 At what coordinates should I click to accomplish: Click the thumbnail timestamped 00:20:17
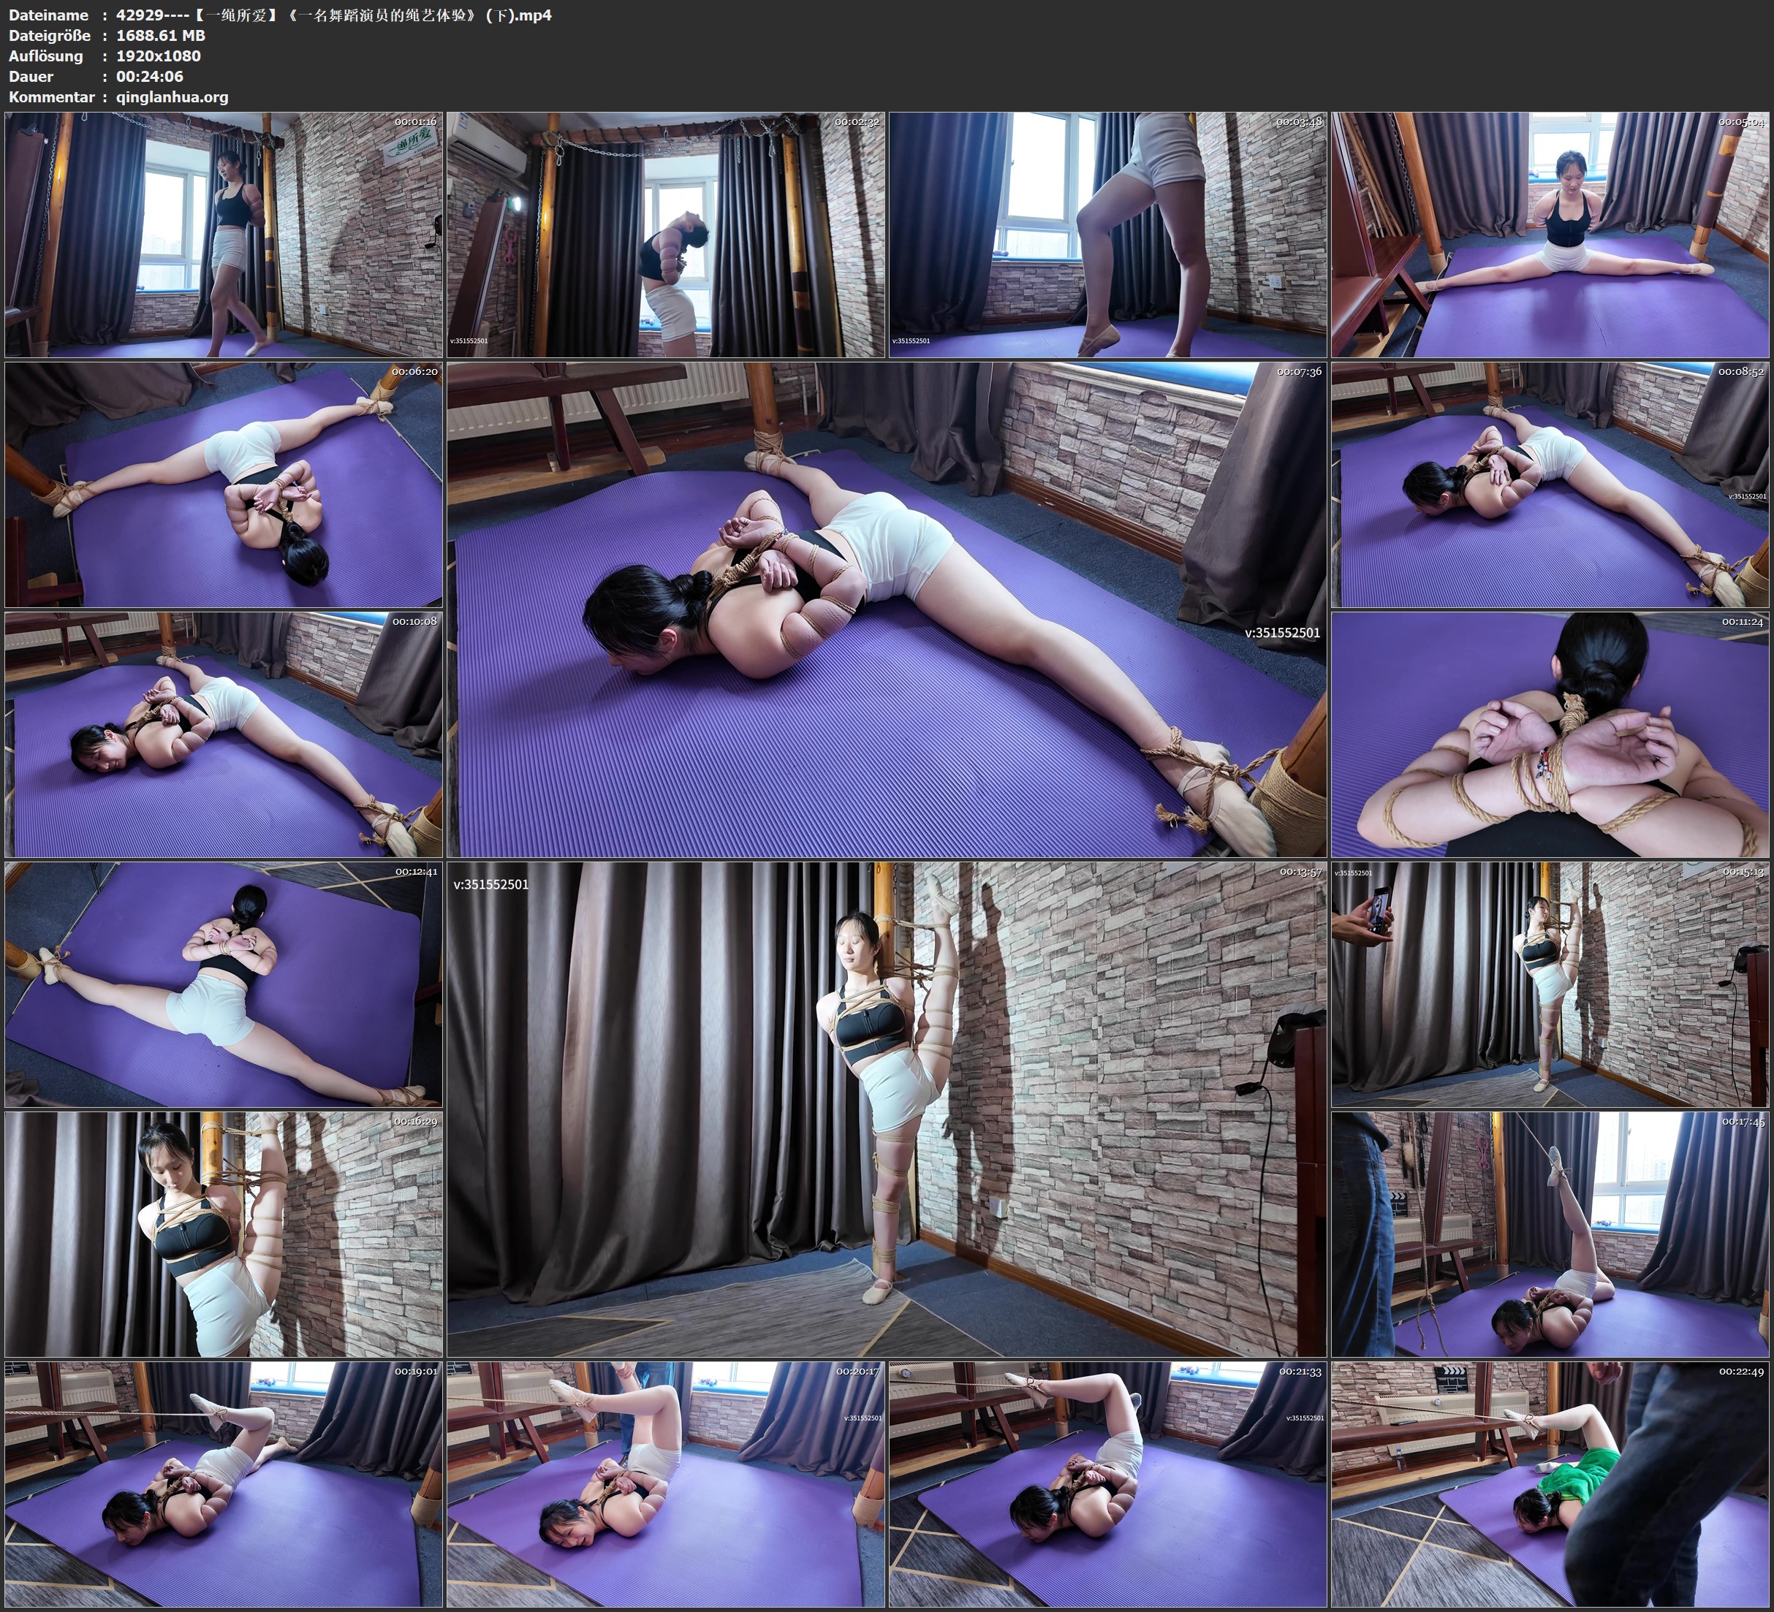click(665, 1483)
